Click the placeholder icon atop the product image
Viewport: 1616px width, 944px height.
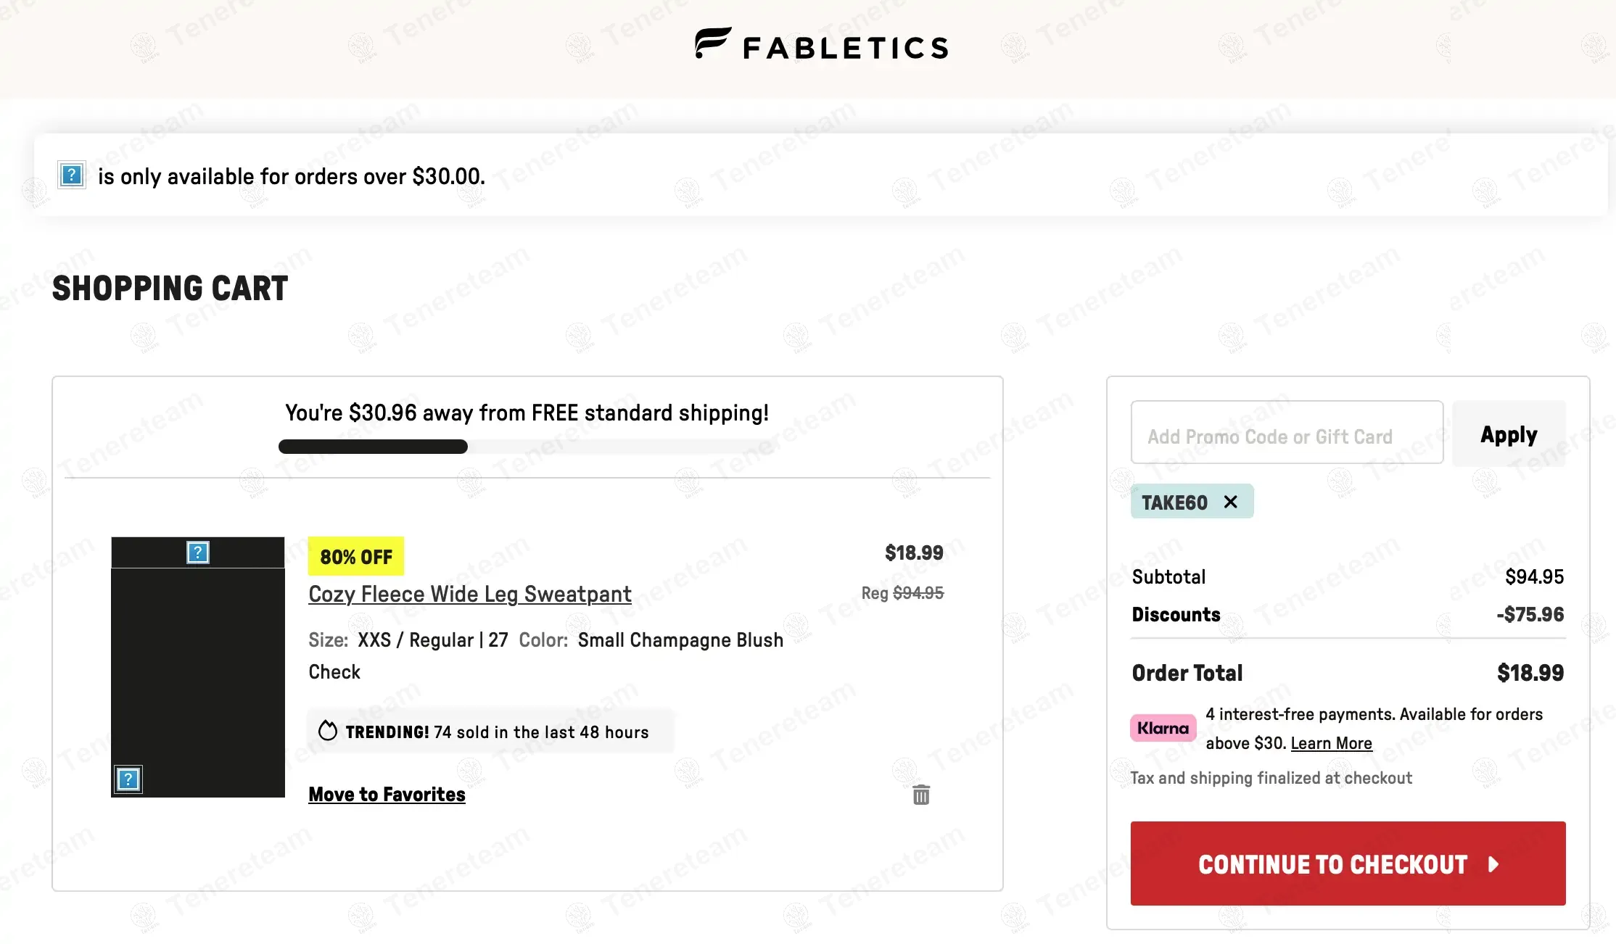198,552
